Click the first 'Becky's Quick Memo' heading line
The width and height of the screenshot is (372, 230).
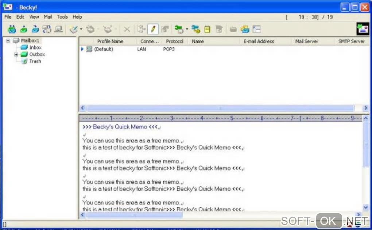coord(120,127)
